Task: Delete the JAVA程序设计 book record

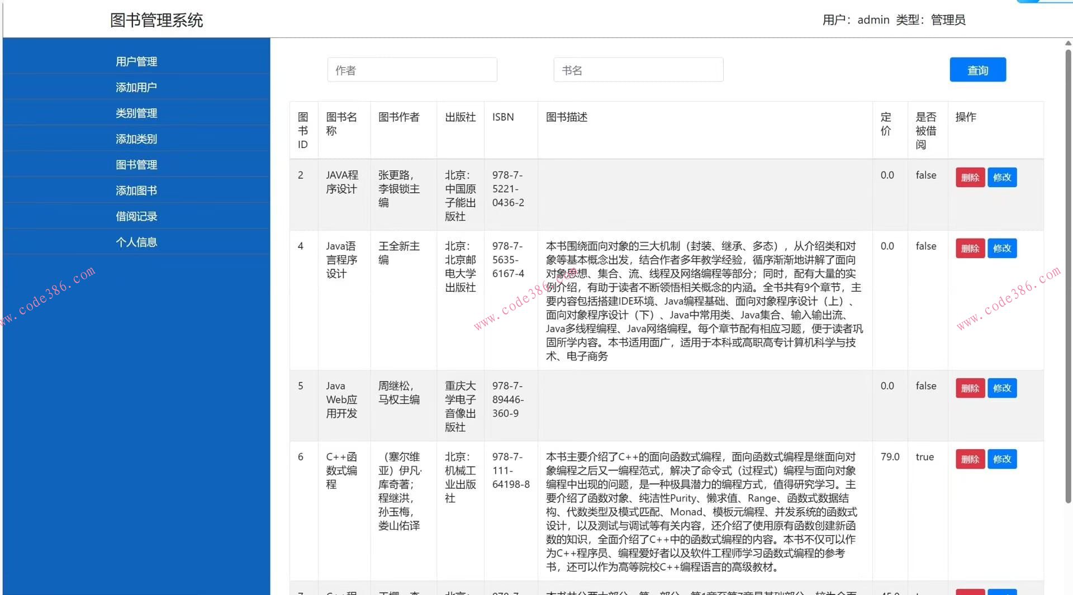Action: click(970, 177)
